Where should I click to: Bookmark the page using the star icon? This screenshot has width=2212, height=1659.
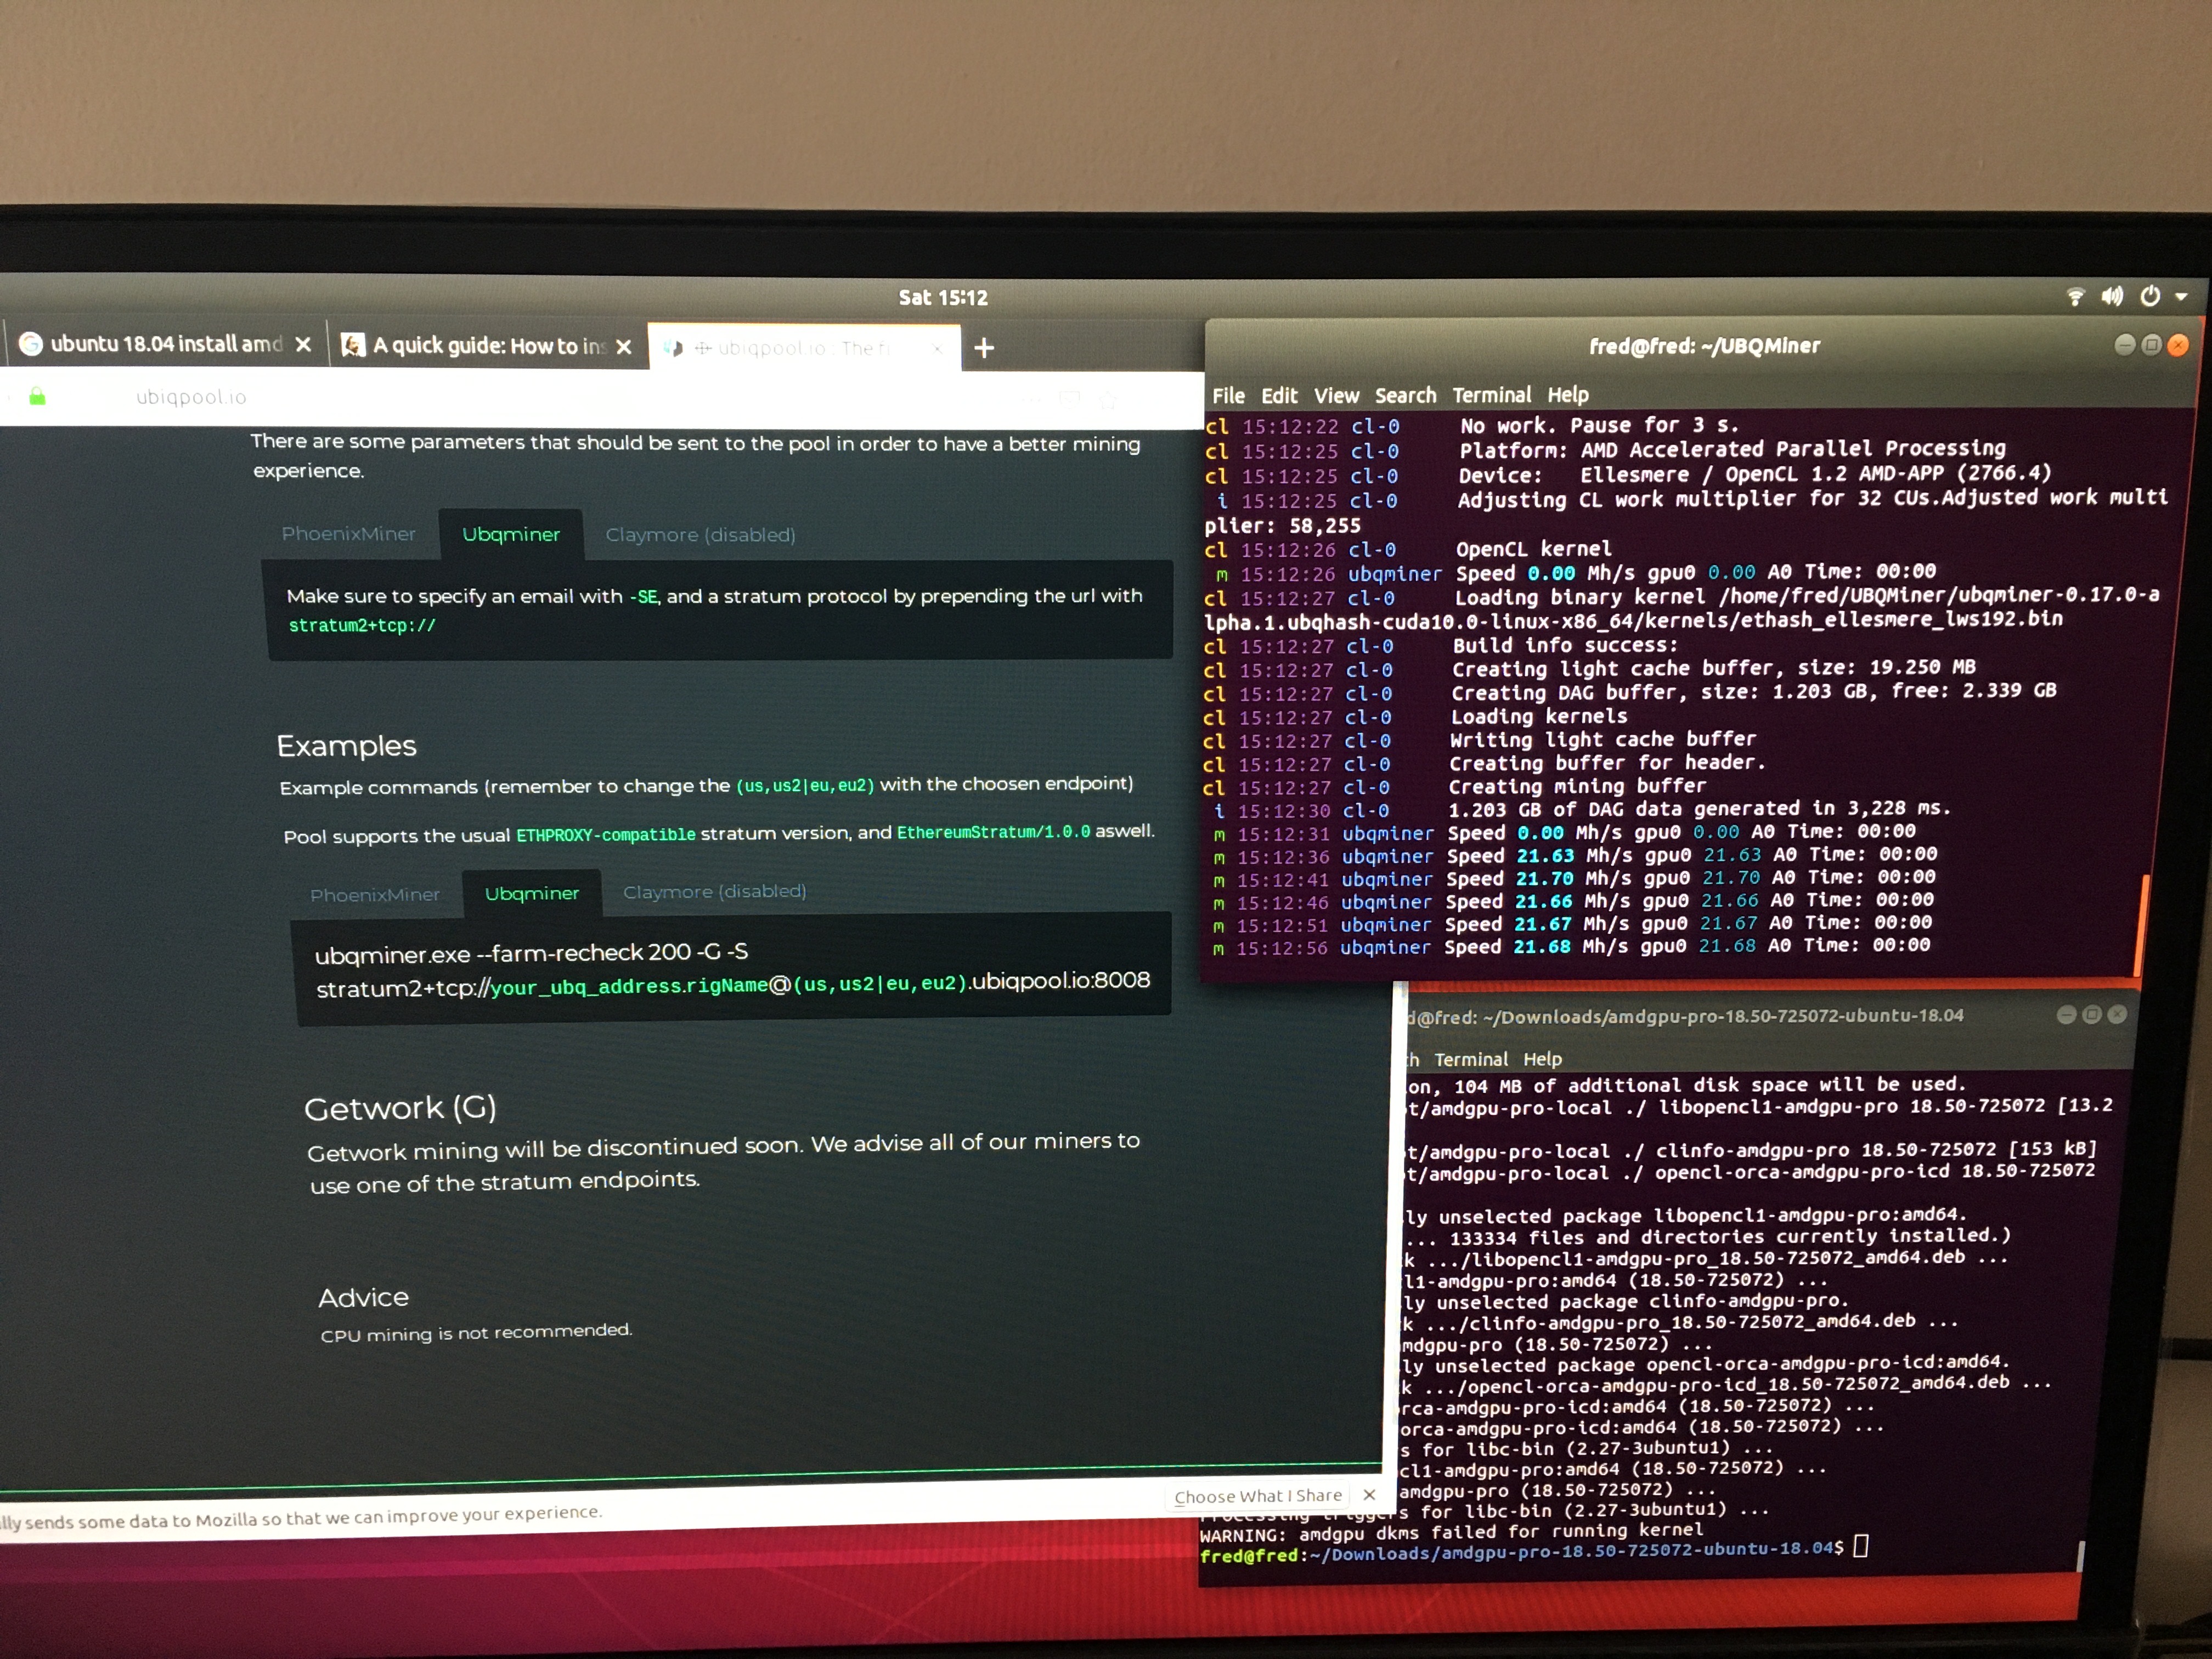click(1108, 400)
